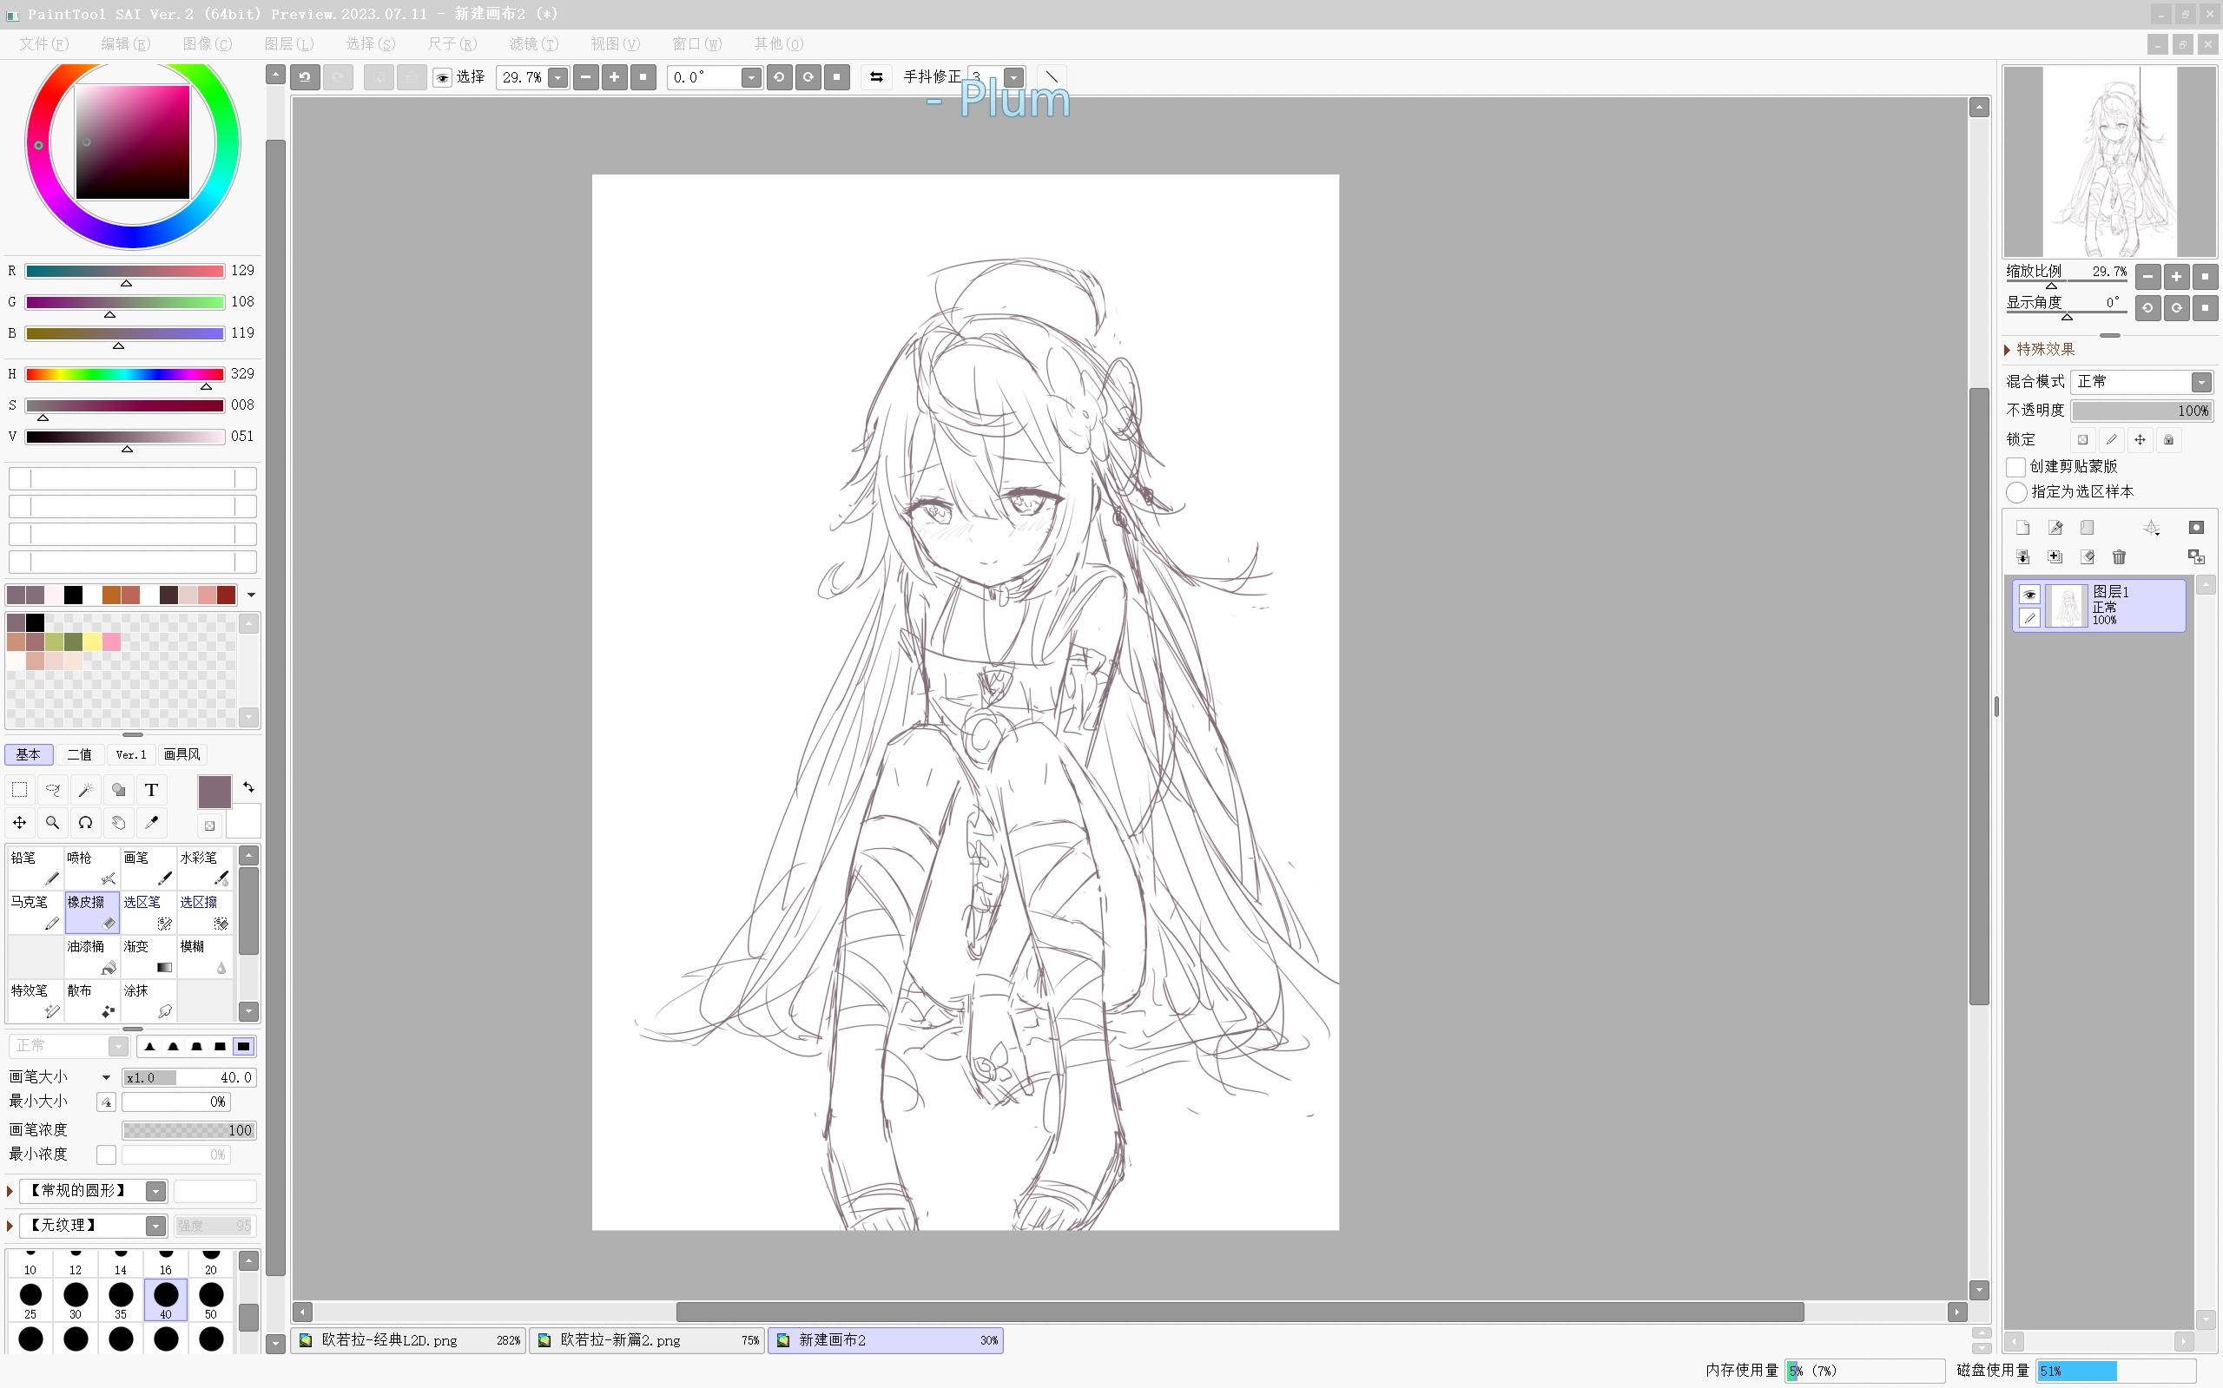This screenshot has width=2223, height=1388.
Task: Select the rectangular selection tool
Action: point(19,789)
